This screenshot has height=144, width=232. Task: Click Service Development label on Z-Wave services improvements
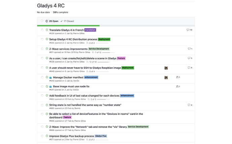click(99, 49)
